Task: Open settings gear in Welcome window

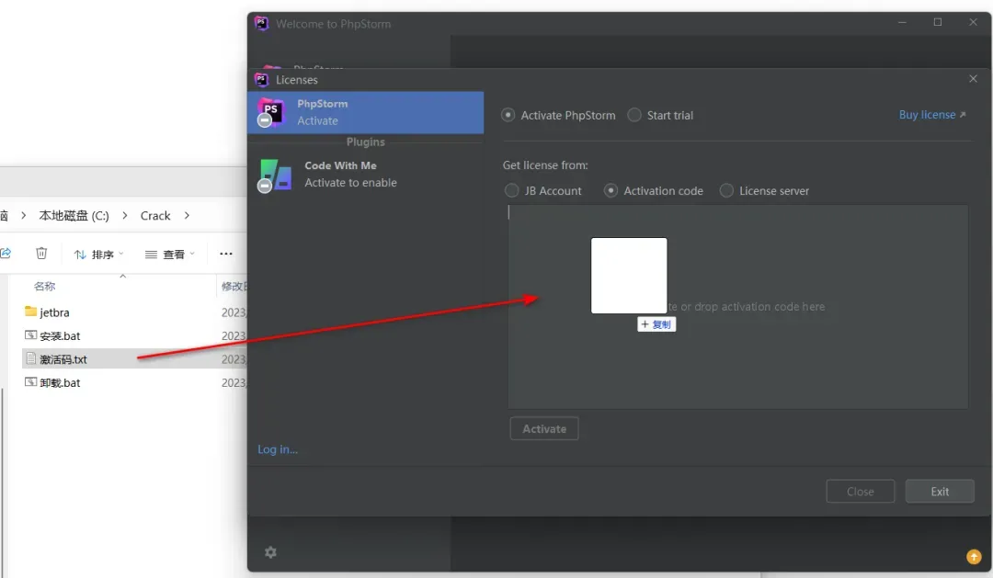Action: point(270,552)
